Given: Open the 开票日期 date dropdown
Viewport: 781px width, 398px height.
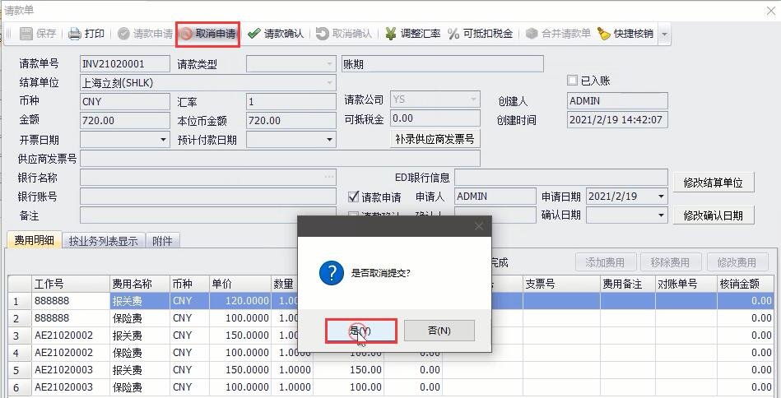Looking at the screenshot, I should click(163, 140).
